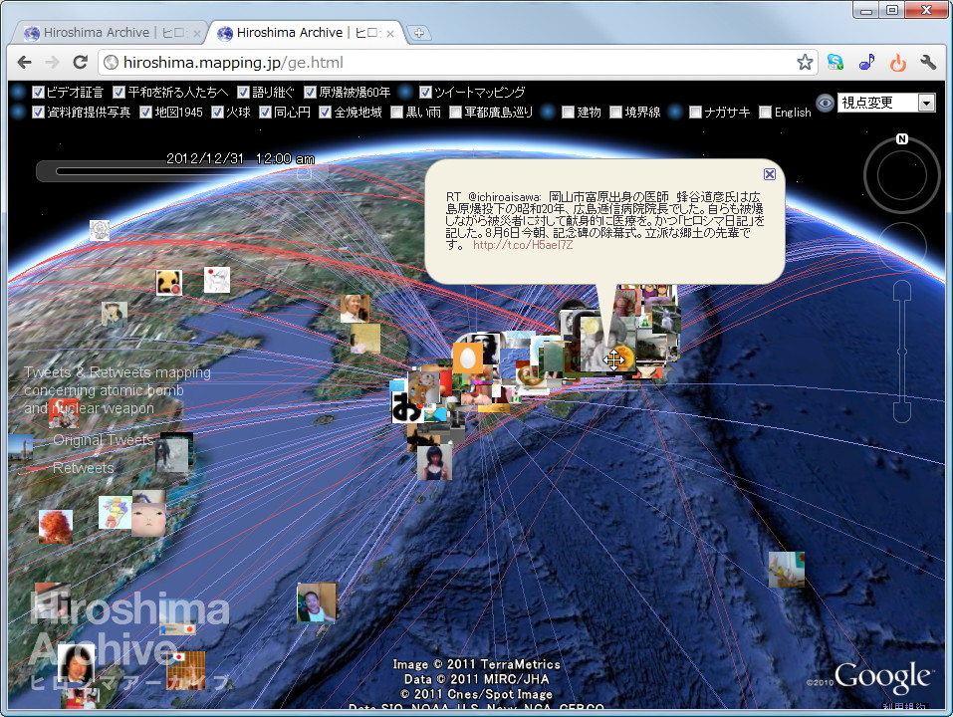Open the wrench settings menu

tap(928, 62)
